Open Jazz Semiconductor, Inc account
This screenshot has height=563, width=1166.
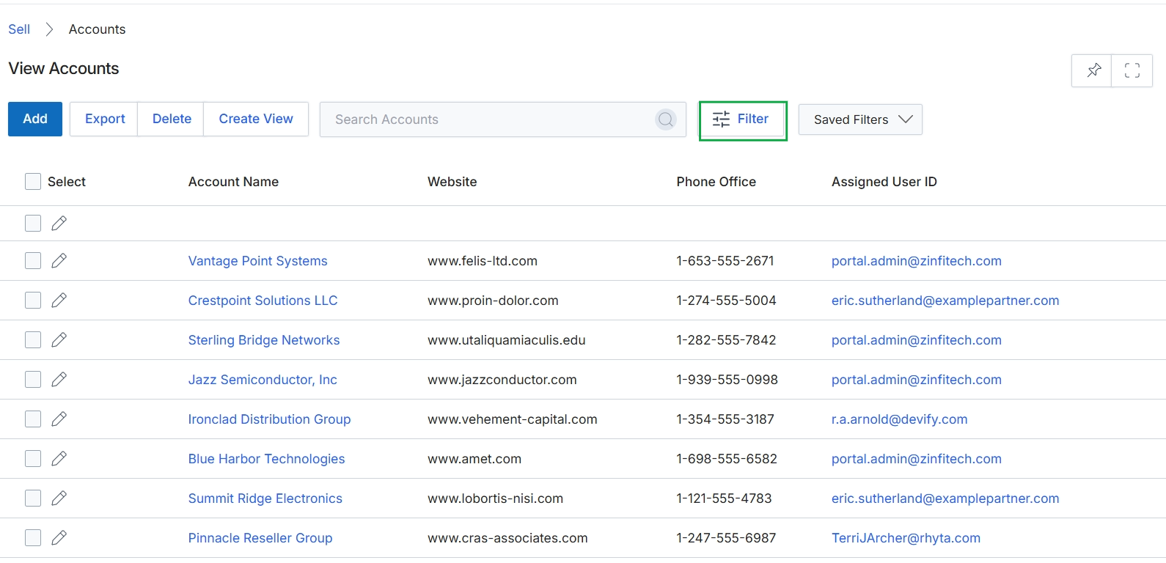point(263,380)
